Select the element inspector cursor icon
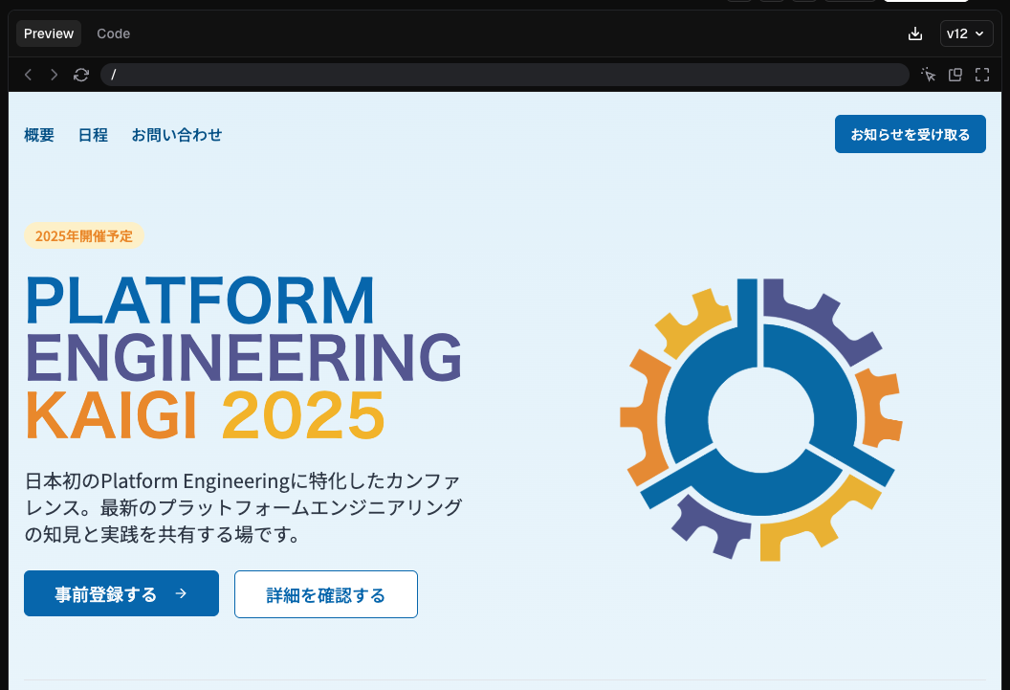This screenshot has width=1010, height=690. [928, 74]
